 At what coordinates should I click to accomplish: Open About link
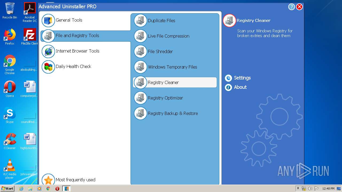pyautogui.click(x=240, y=87)
